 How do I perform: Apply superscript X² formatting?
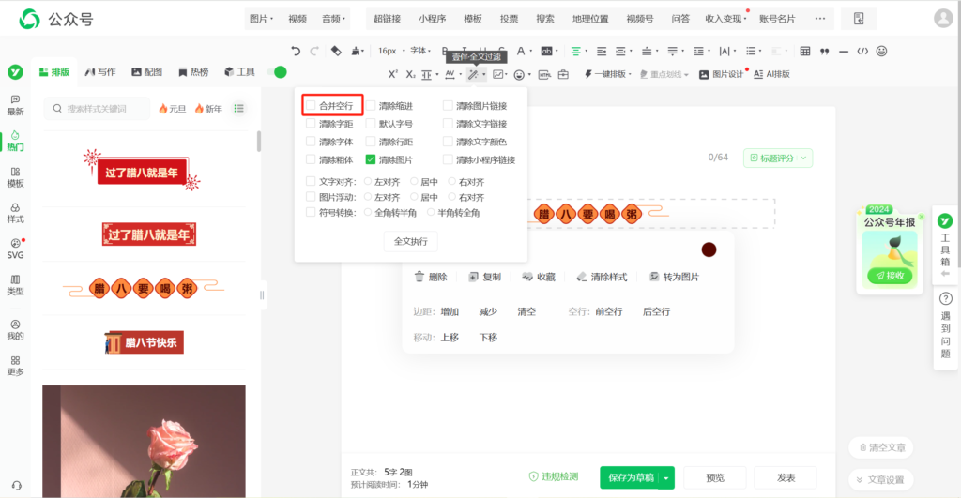pyautogui.click(x=393, y=74)
